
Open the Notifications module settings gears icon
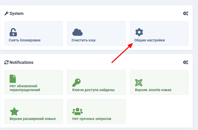186,62
